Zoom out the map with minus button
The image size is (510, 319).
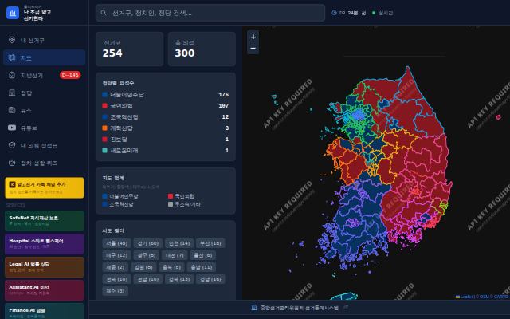253,49
